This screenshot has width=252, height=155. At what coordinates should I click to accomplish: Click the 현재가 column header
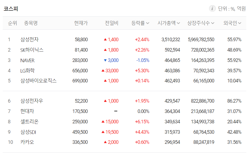coord(81,23)
